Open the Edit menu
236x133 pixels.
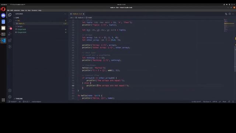pos(11,10)
